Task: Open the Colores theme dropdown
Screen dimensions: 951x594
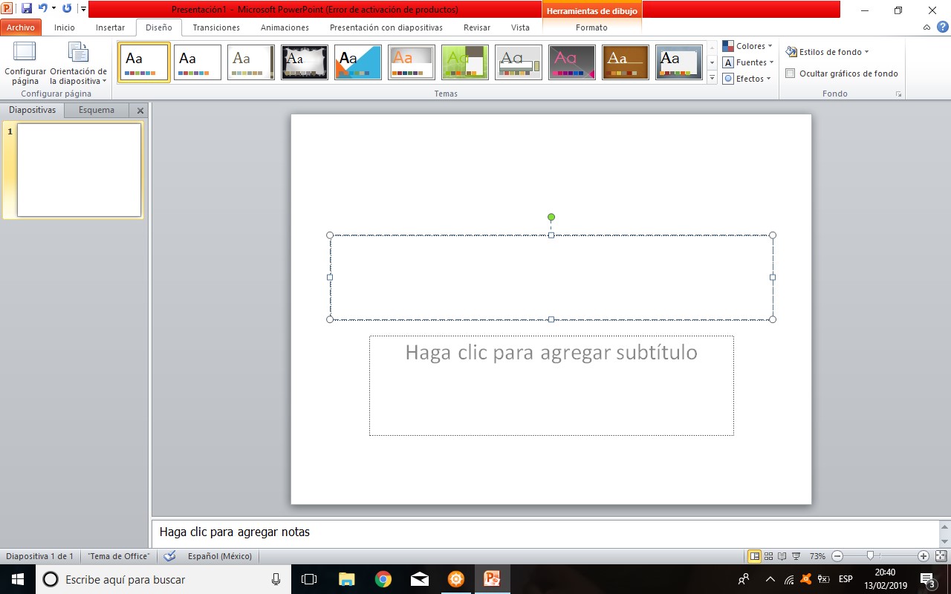Action: pyautogui.click(x=747, y=45)
